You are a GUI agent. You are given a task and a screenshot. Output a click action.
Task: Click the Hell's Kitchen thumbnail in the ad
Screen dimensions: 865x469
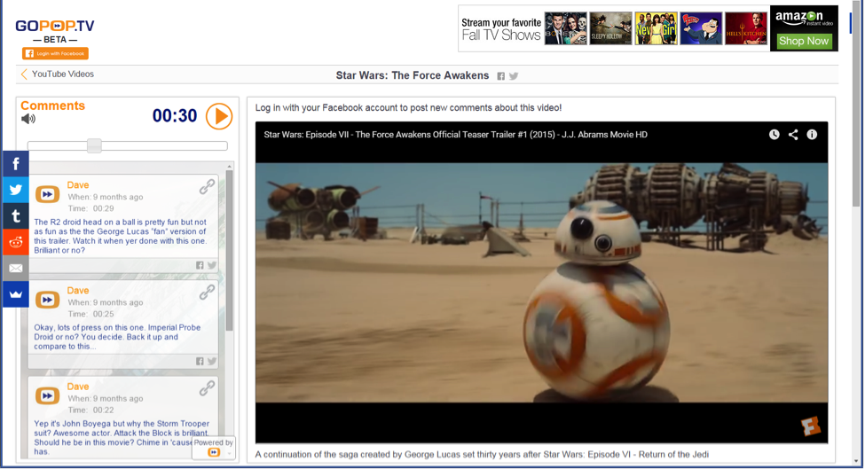746,28
